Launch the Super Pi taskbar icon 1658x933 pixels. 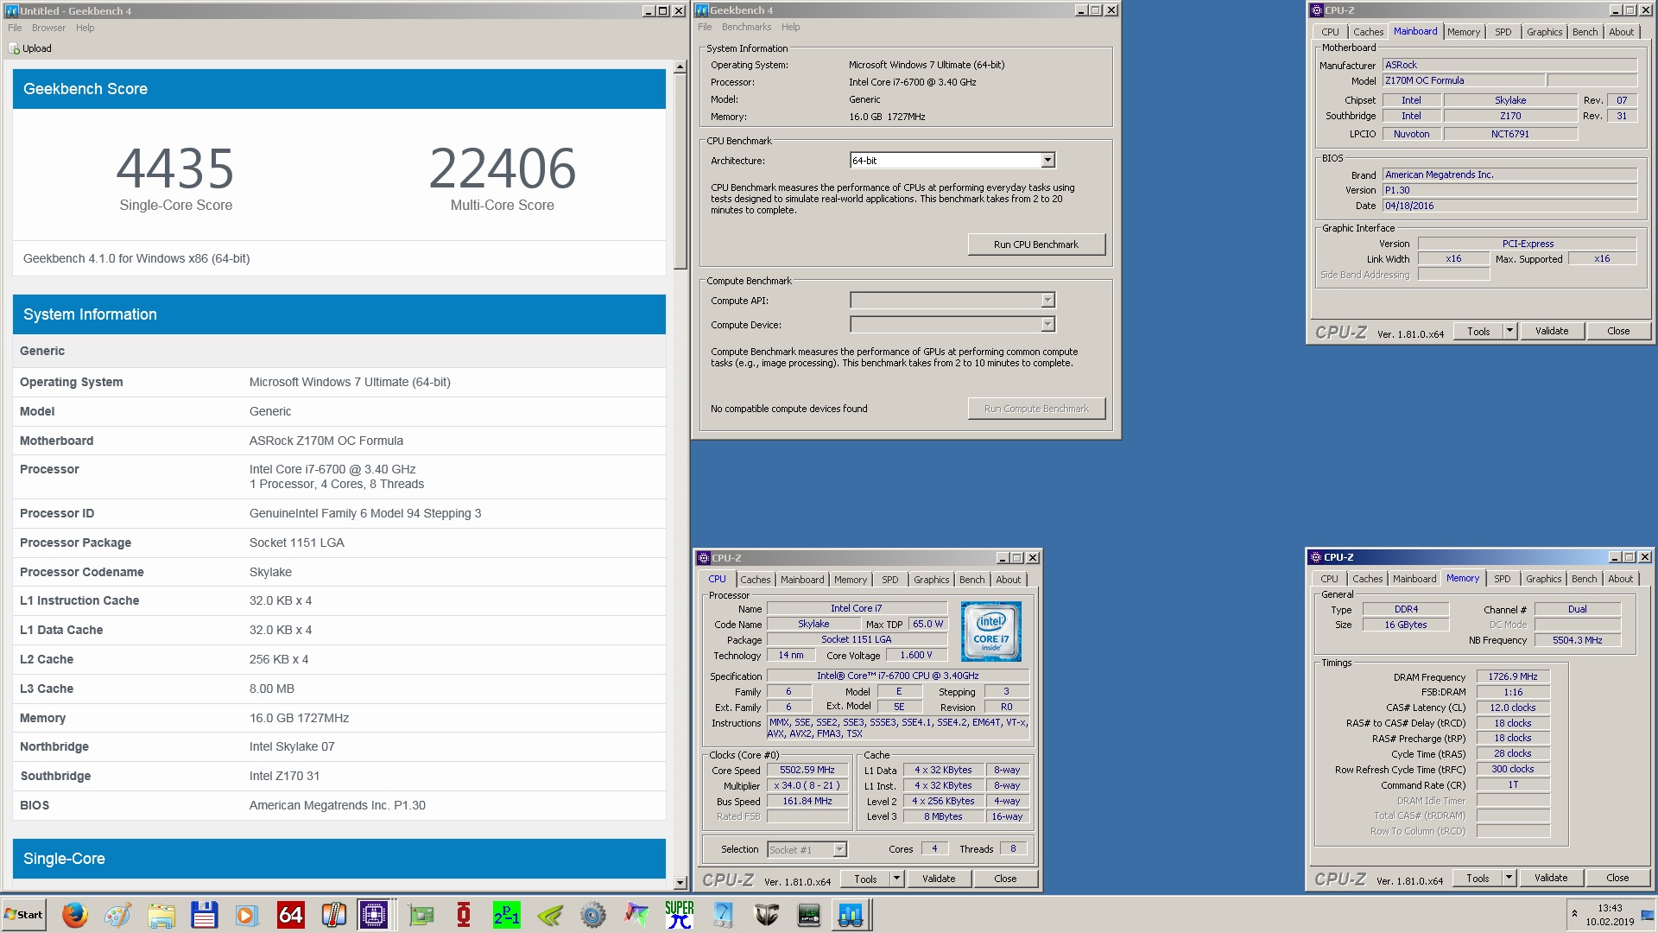680,915
